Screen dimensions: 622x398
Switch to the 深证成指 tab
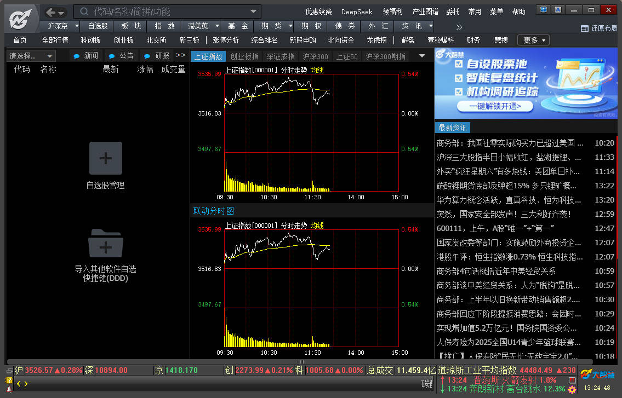point(281,57)
